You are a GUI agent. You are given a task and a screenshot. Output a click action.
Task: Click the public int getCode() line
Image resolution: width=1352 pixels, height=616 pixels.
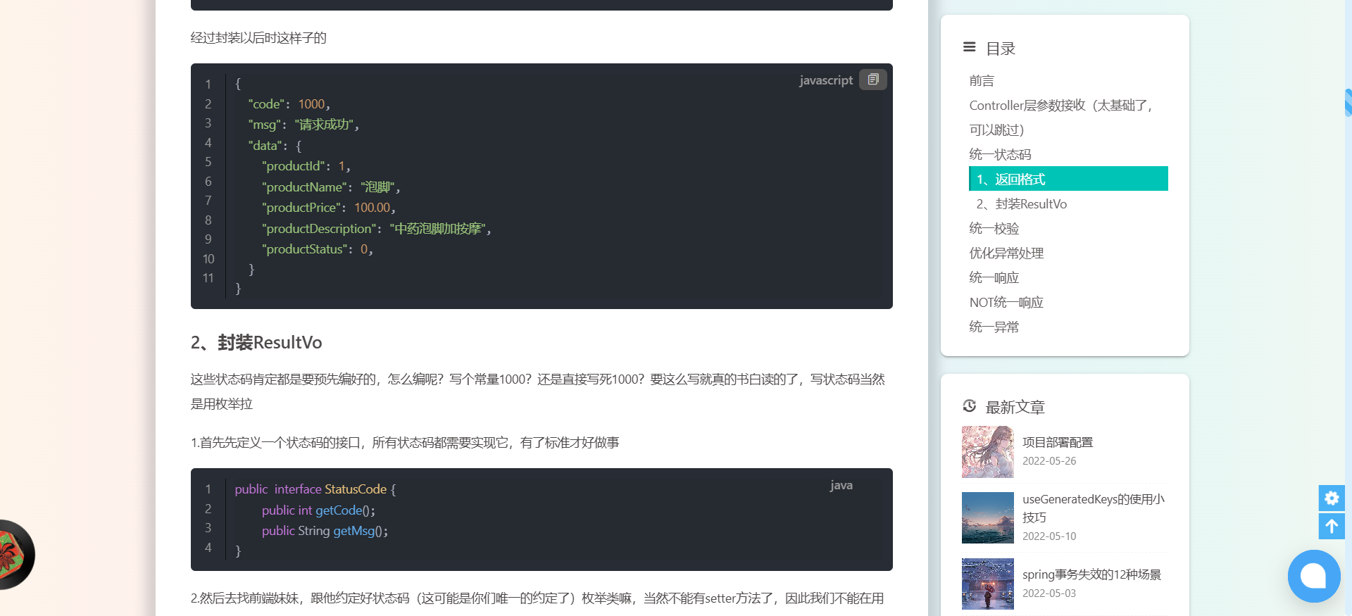coord(318,510)
